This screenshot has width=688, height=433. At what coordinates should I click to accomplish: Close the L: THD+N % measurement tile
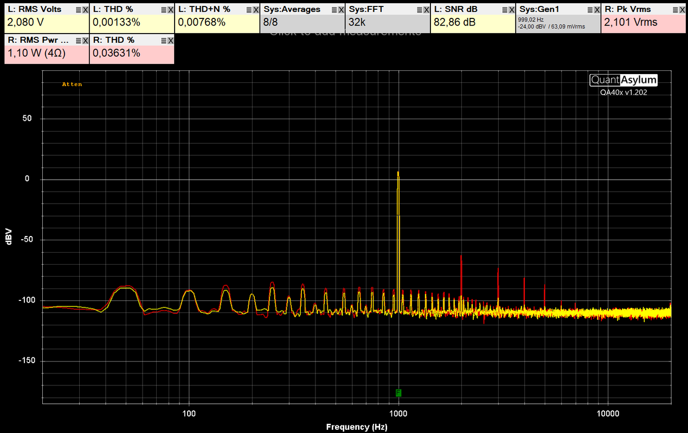click(x=255, y=10)
